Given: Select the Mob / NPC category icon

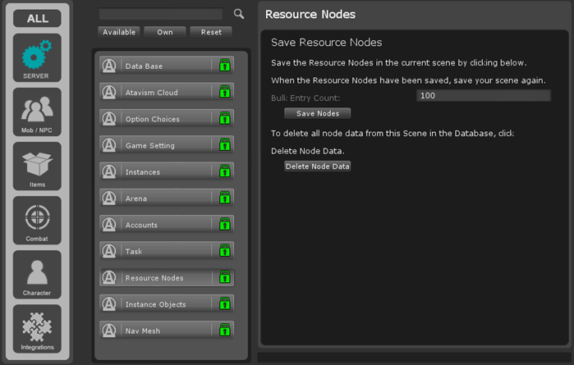Looking at the screenshot, I should (37, 112).
